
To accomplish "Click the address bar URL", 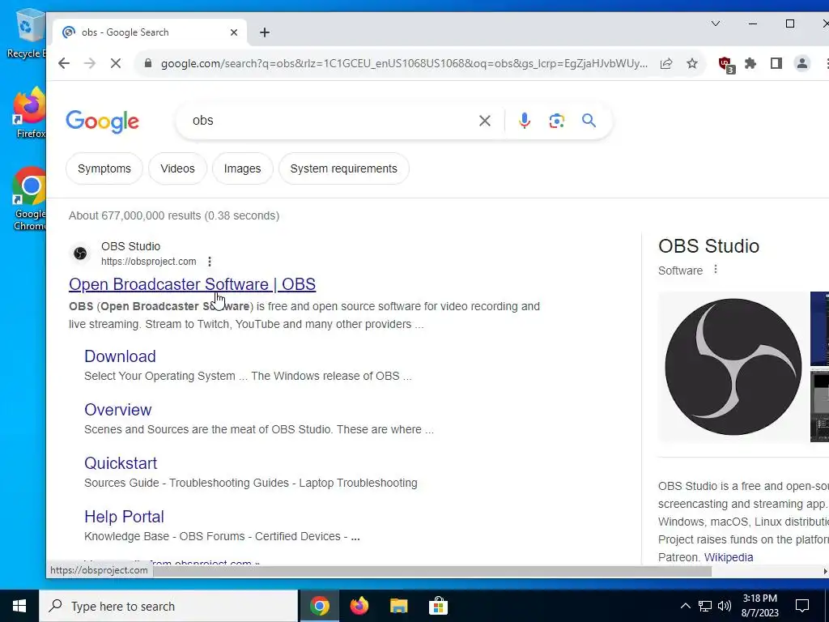I will (x=404, y=63).
